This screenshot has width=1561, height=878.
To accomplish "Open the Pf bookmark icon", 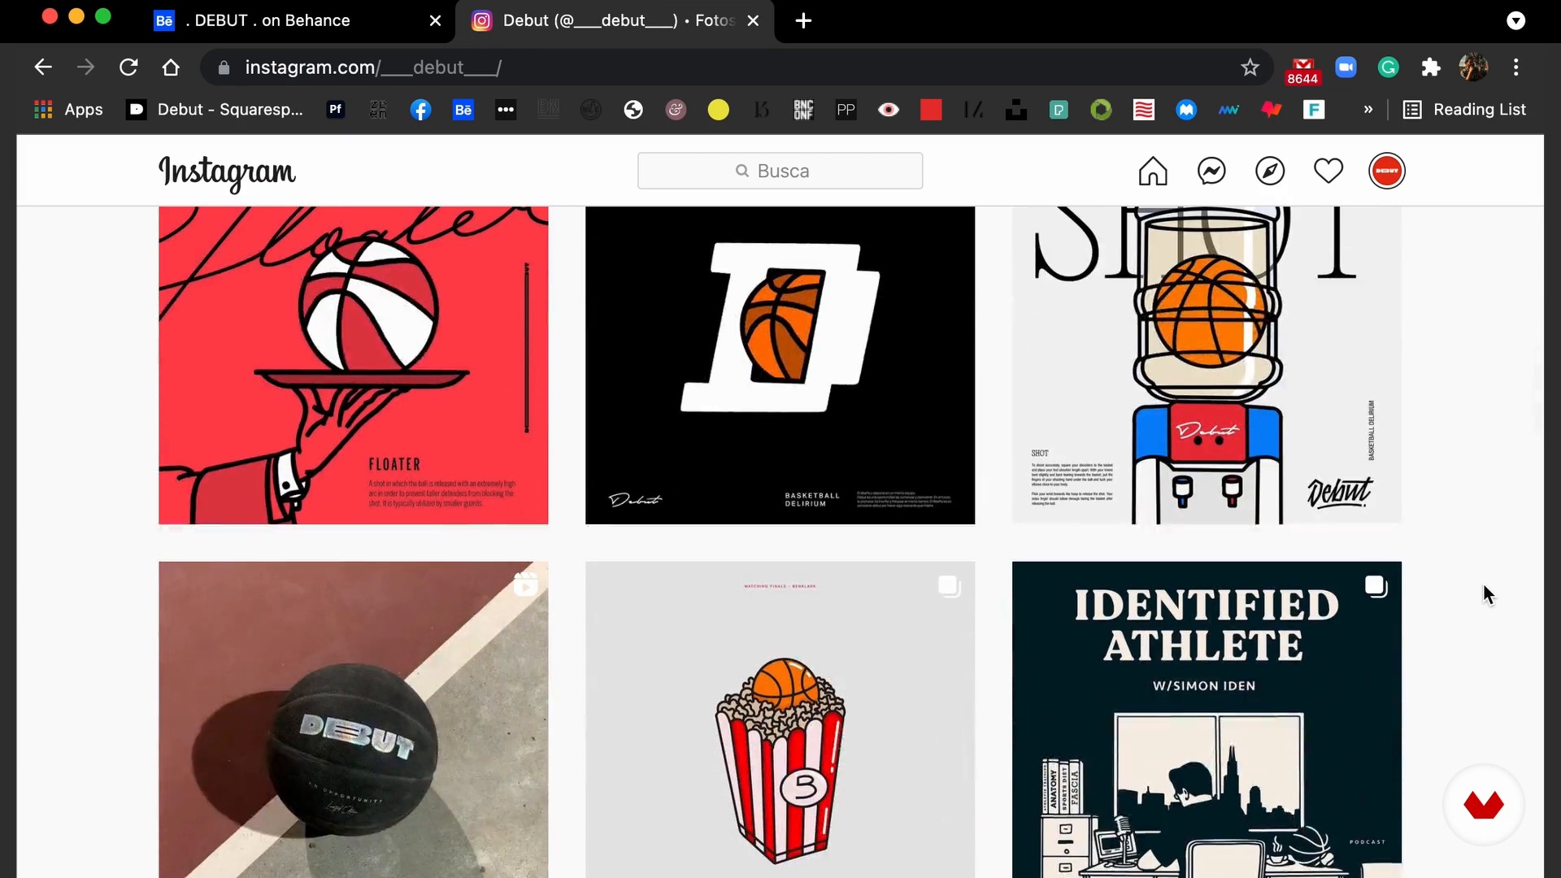I will [x=336, y=110].
